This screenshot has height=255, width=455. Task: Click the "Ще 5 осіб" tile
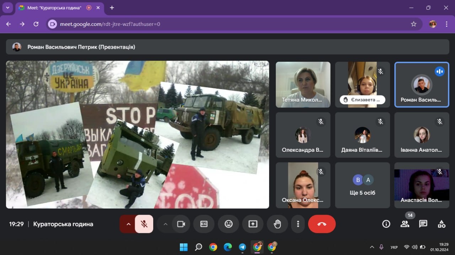click(x=362, y=185)
